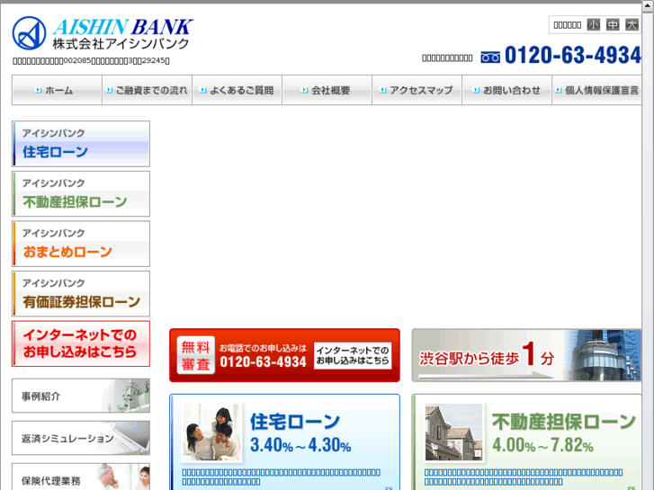Open 不動産担保ローン 4.00%～7.82% card
Viewport: 654px width, 490px height.
(526, 442)
